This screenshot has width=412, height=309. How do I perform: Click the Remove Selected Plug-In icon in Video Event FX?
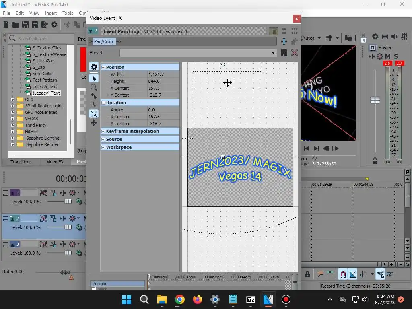coord(294,41)
